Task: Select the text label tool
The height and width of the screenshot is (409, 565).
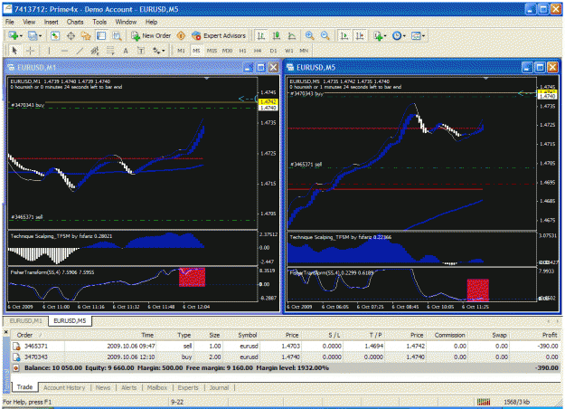Action: coord(141,51)
